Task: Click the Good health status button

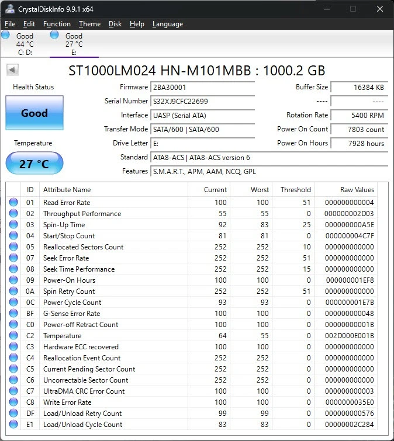Action: (34, 113)
